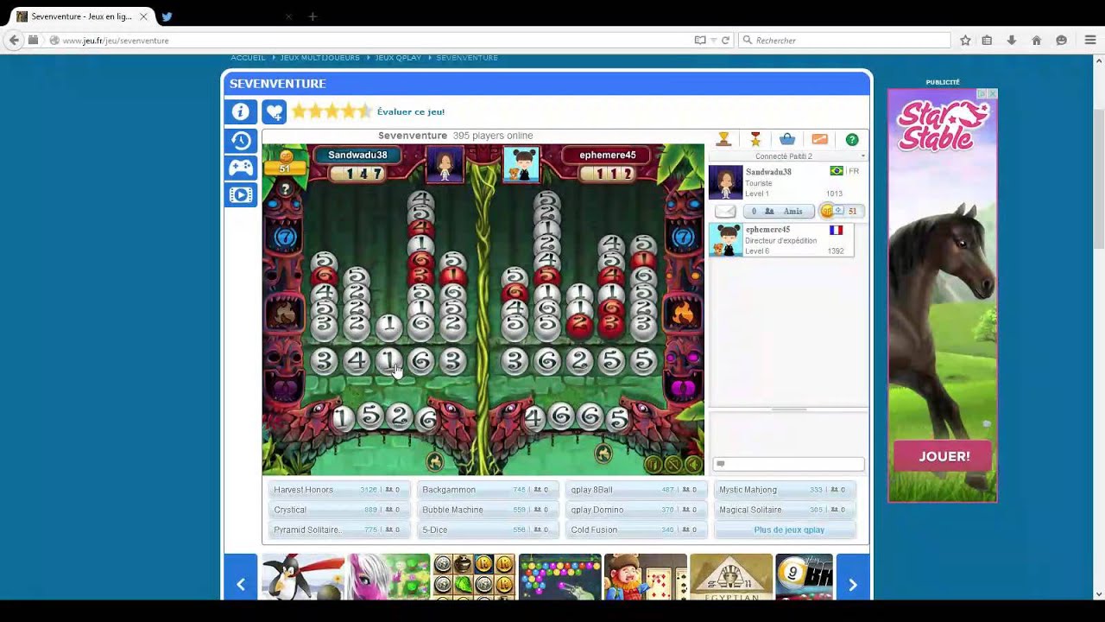Screen dimensions: 1105x622
Task: Click the left swap arrow below balls
Action: (x=435, y=462)
